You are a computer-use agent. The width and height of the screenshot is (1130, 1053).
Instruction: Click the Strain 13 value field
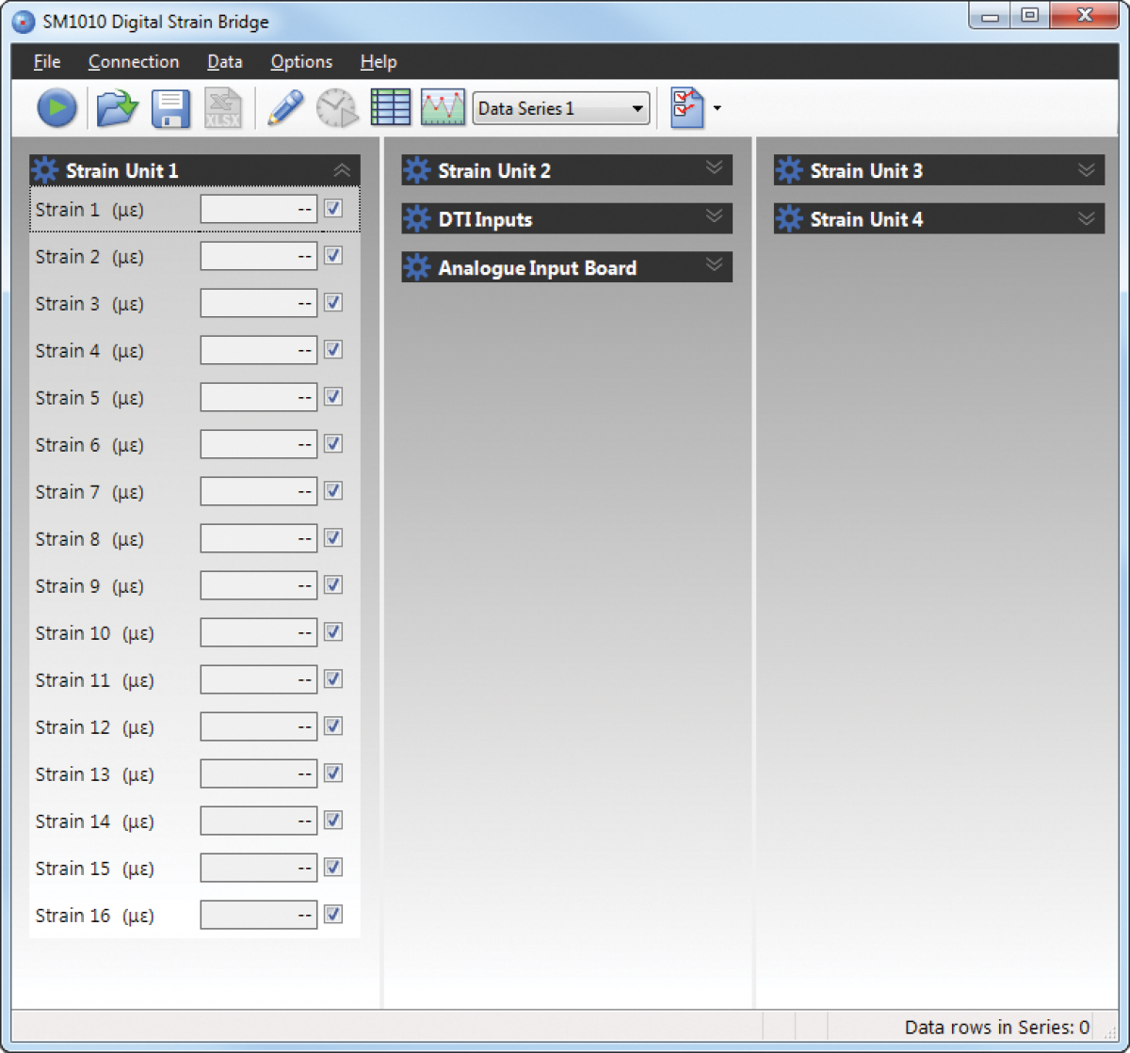(259, 774)
